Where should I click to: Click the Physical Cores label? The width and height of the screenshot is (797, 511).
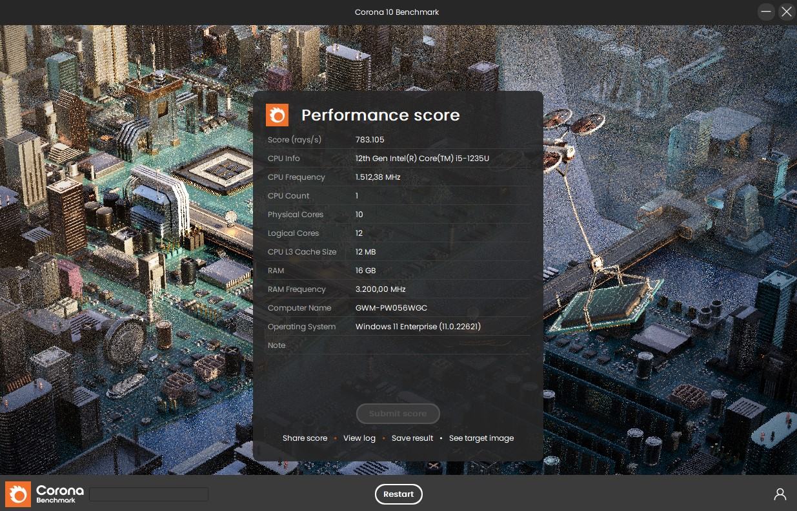coord(296,215)
